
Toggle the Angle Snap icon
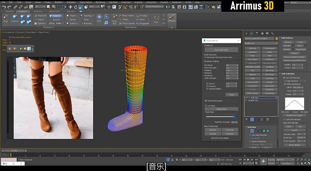pos(125,7)
